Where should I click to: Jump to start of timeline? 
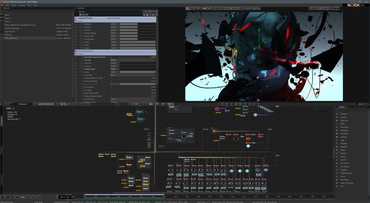pyautogui.click(x=220, y=104)
